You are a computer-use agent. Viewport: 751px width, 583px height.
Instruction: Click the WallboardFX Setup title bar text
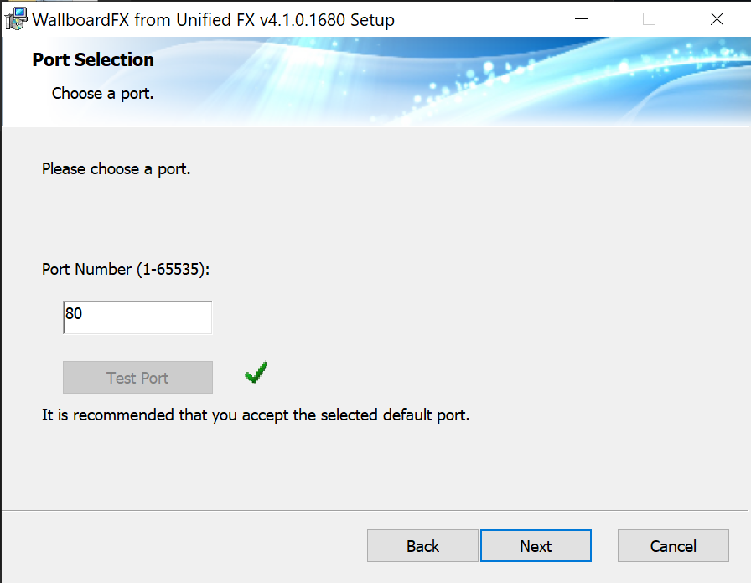click(x=213, y=20)
